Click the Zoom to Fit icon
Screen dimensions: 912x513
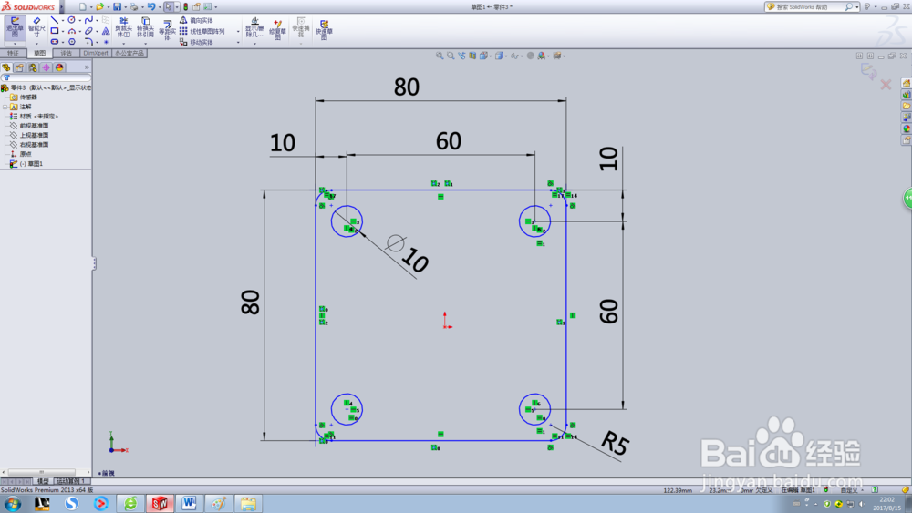click(x=440, y=56)
